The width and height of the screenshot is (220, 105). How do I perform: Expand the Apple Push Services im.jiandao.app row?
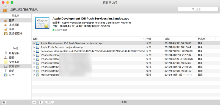pyautogui.click(x=34, y=47)
